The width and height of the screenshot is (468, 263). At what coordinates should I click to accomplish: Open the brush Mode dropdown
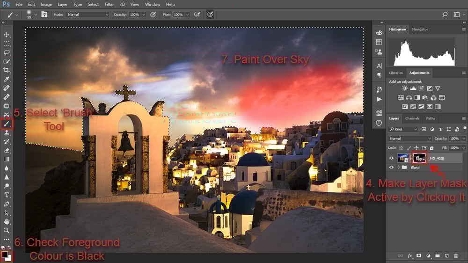[88, 15]
